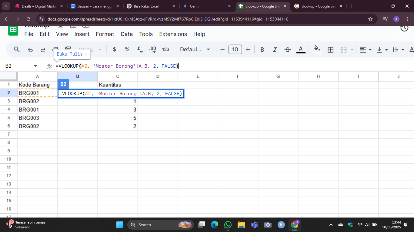The width and height of the screenshot is (414, 232).
Task: Open the fill color bucket picker
Action: (317, 50)
